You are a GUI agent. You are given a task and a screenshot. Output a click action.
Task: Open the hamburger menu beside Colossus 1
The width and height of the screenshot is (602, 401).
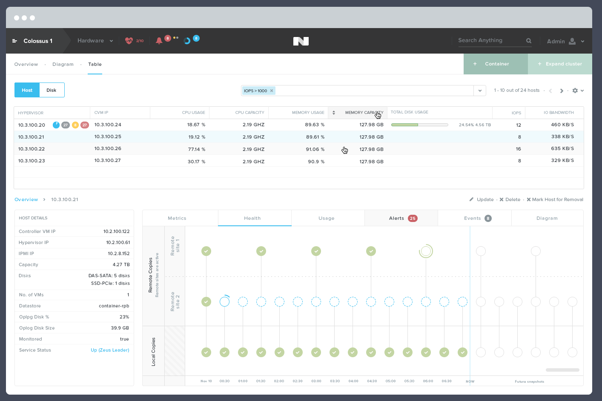tap(14, 41)
